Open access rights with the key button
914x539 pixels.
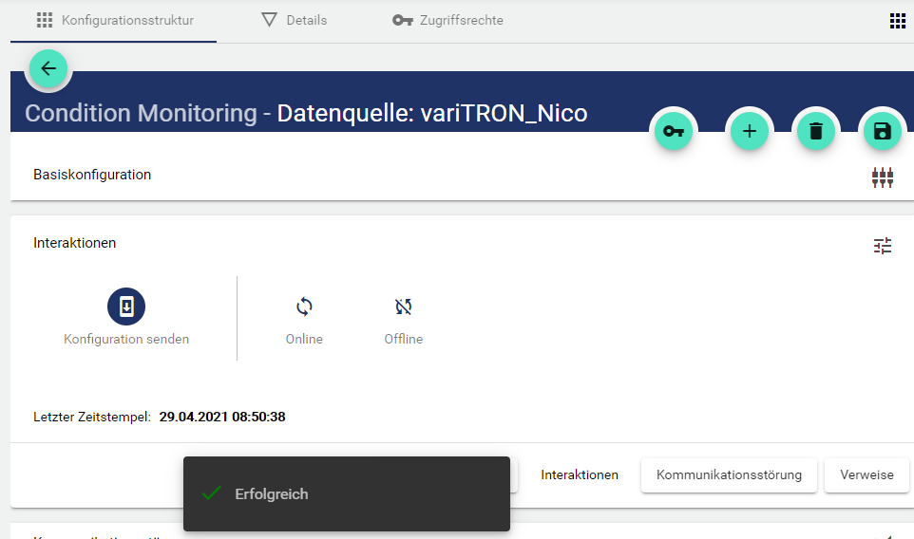click(x=674, y=132)
